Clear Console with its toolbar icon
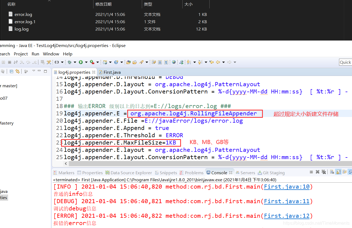The image size is (352, 228). pyautogui.click(x=332, y=172)
